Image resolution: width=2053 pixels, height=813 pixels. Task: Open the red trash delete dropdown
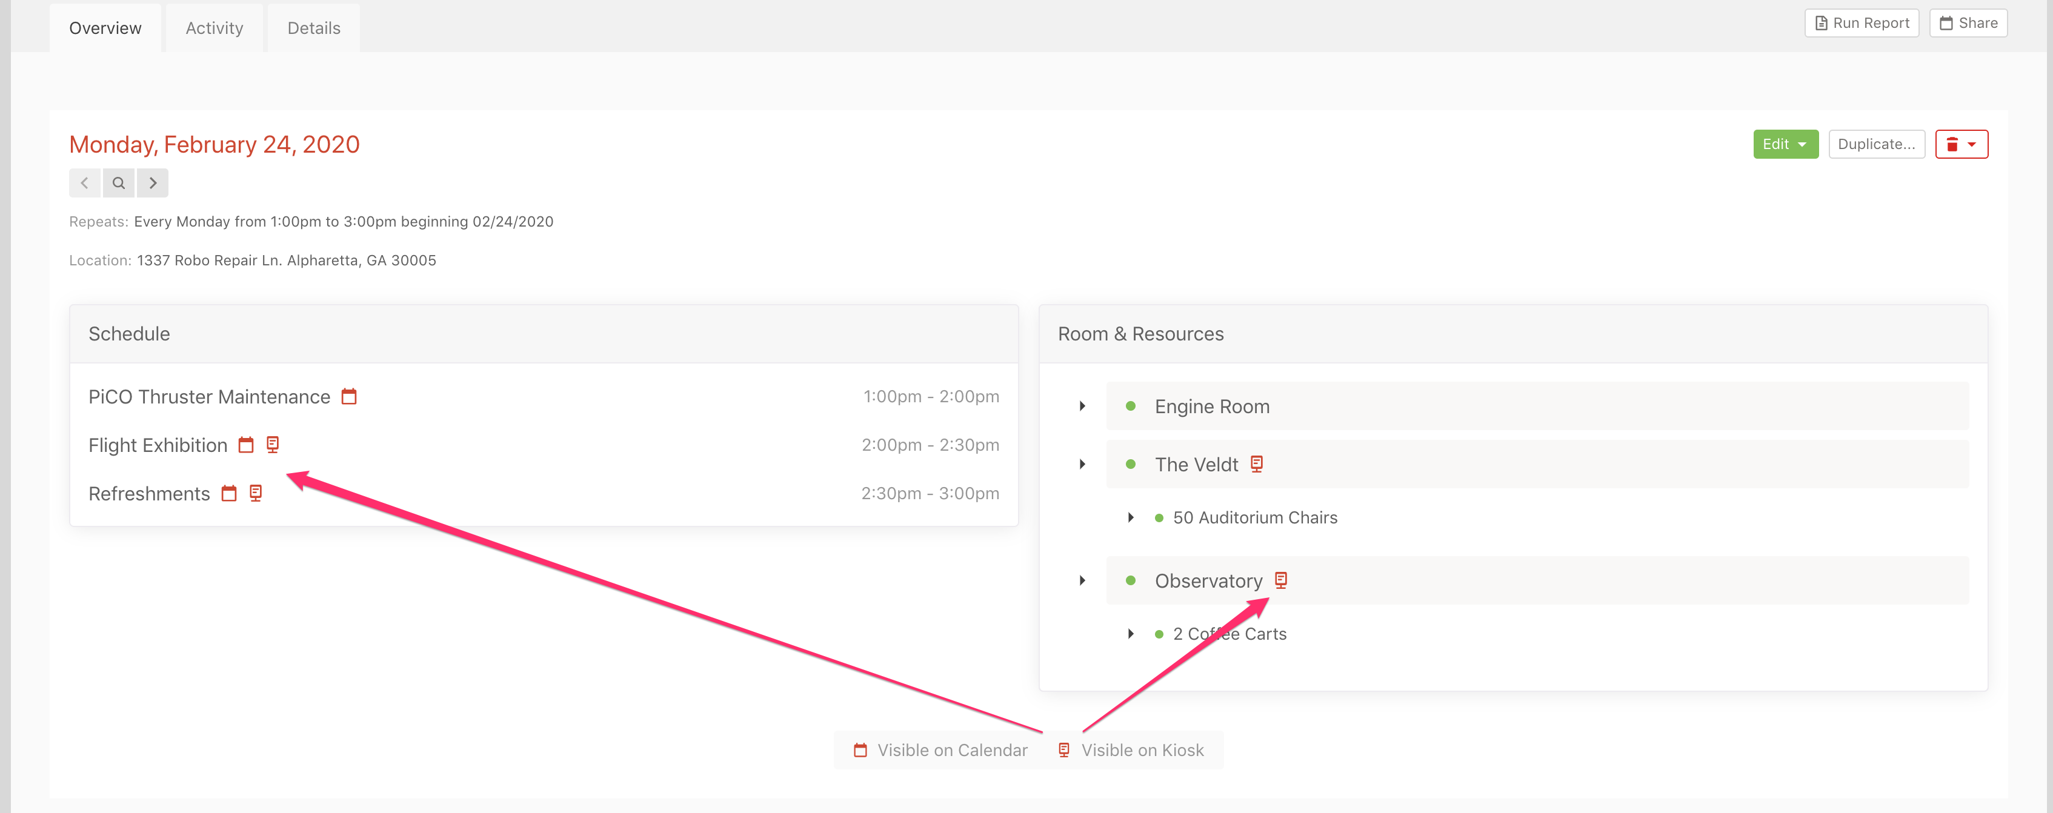[x=1961, y=144]
